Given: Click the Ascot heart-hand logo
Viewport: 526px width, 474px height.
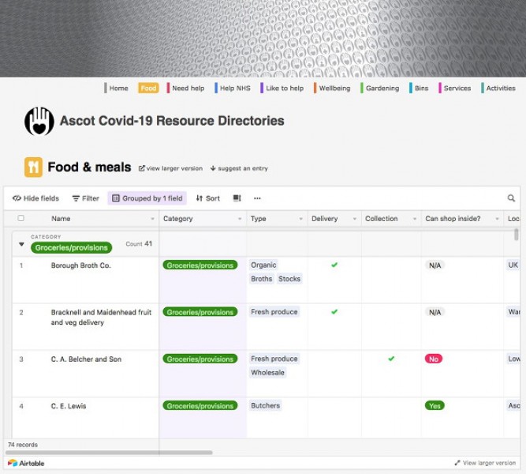Looking at the screenshot, I should point(38,122).
